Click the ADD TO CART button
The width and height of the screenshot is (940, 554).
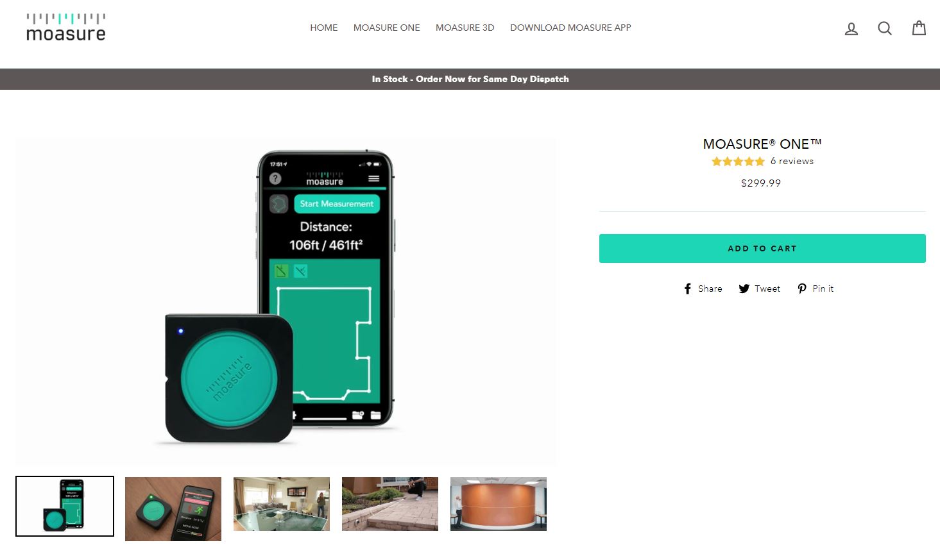(762, 248)
